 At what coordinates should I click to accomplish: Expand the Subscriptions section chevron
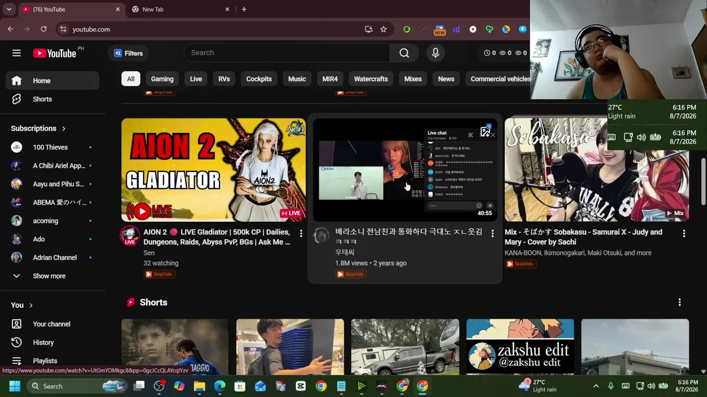click(64, 128)
